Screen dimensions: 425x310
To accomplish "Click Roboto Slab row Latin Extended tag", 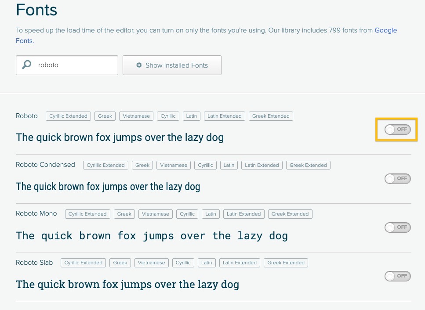I will coord(240,263).
